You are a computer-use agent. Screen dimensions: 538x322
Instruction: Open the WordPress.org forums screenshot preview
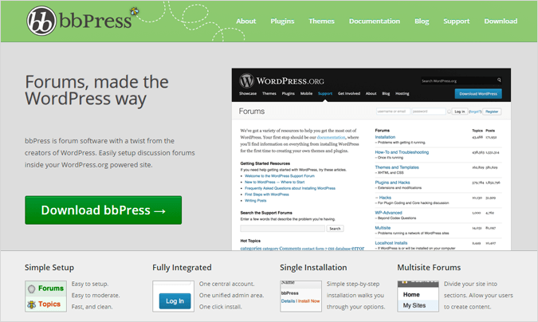[371, 159]
